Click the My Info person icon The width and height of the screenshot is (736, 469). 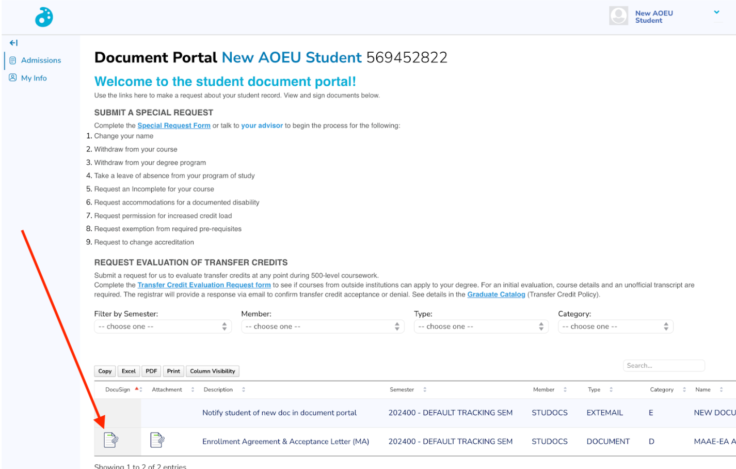[13, 78]
